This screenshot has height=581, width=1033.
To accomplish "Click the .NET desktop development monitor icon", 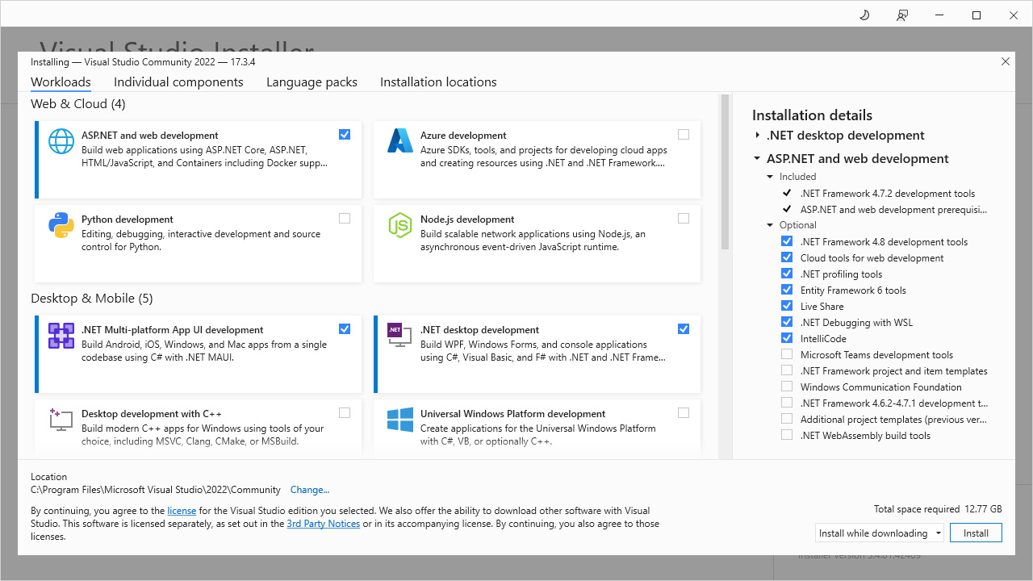I will [x=400, y=336].
